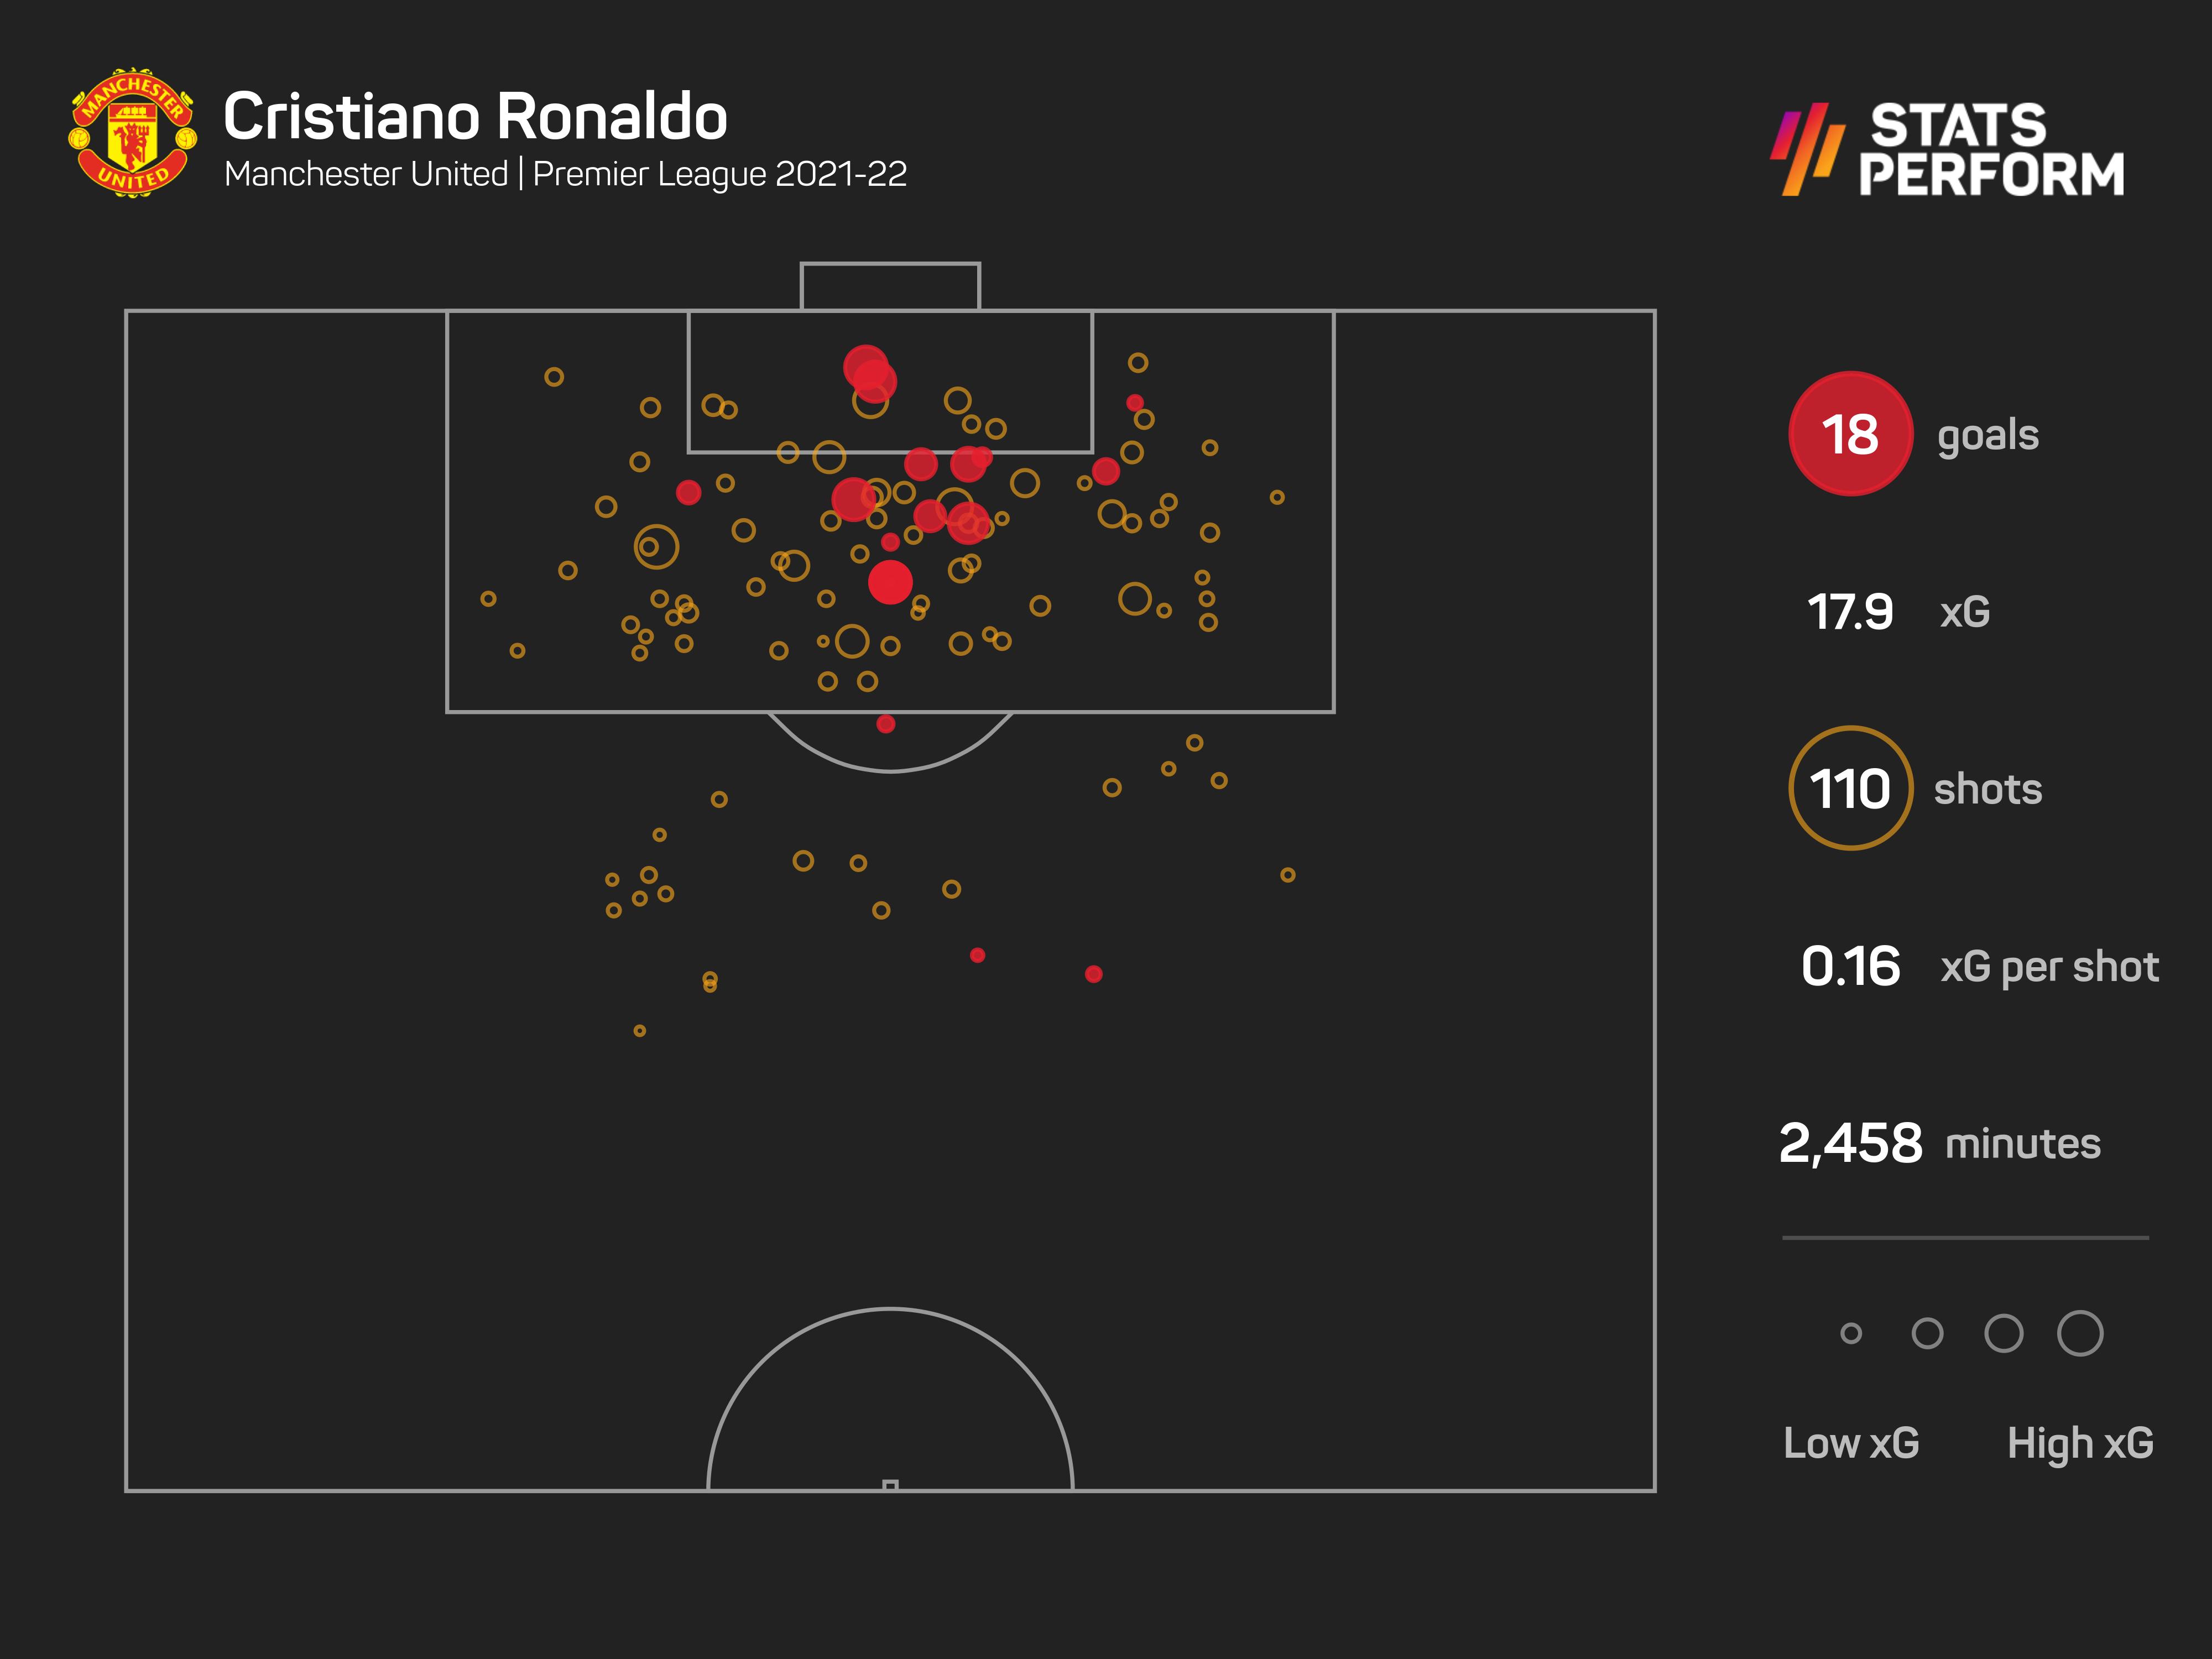Click the goal frame above the pitch
2212x1659 pixels.
(x=890, y=286)
